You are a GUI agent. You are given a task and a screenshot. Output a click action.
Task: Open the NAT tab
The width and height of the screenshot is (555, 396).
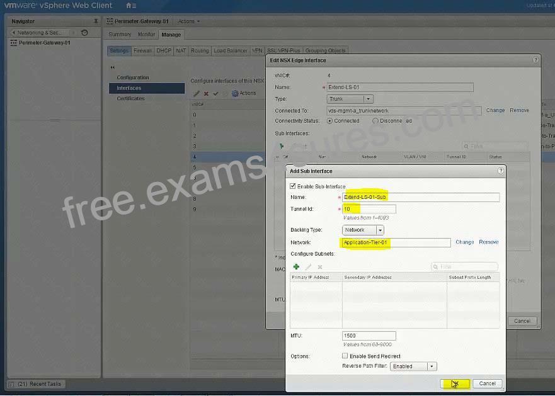click(181, 50)
